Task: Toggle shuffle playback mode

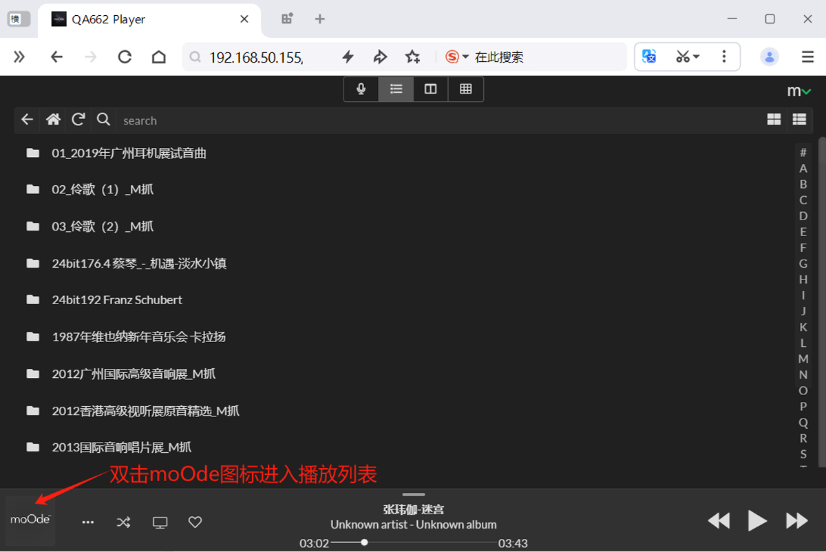Action: click(124, 522)
